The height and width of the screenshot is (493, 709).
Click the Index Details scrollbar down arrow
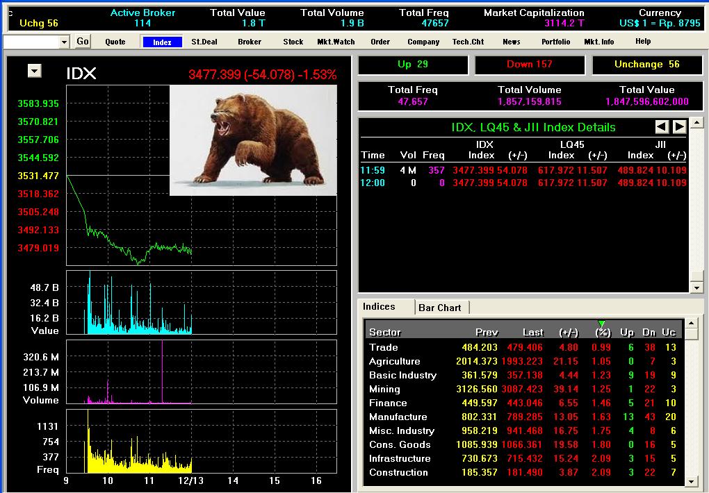pos(696,287)
